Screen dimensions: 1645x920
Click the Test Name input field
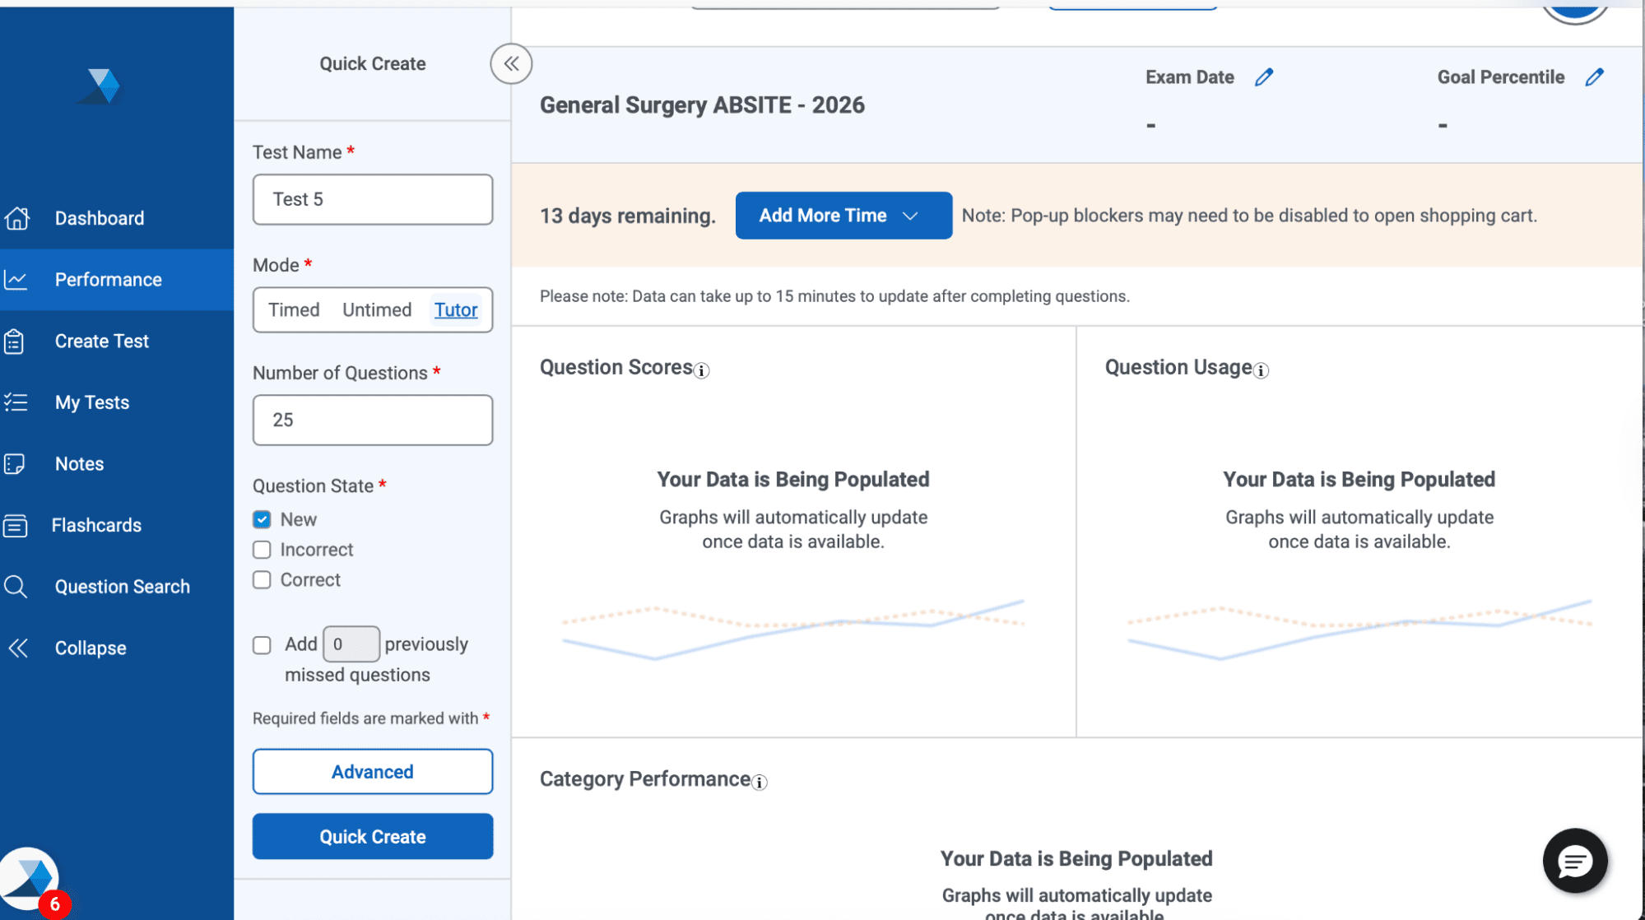tap(372, 199)
